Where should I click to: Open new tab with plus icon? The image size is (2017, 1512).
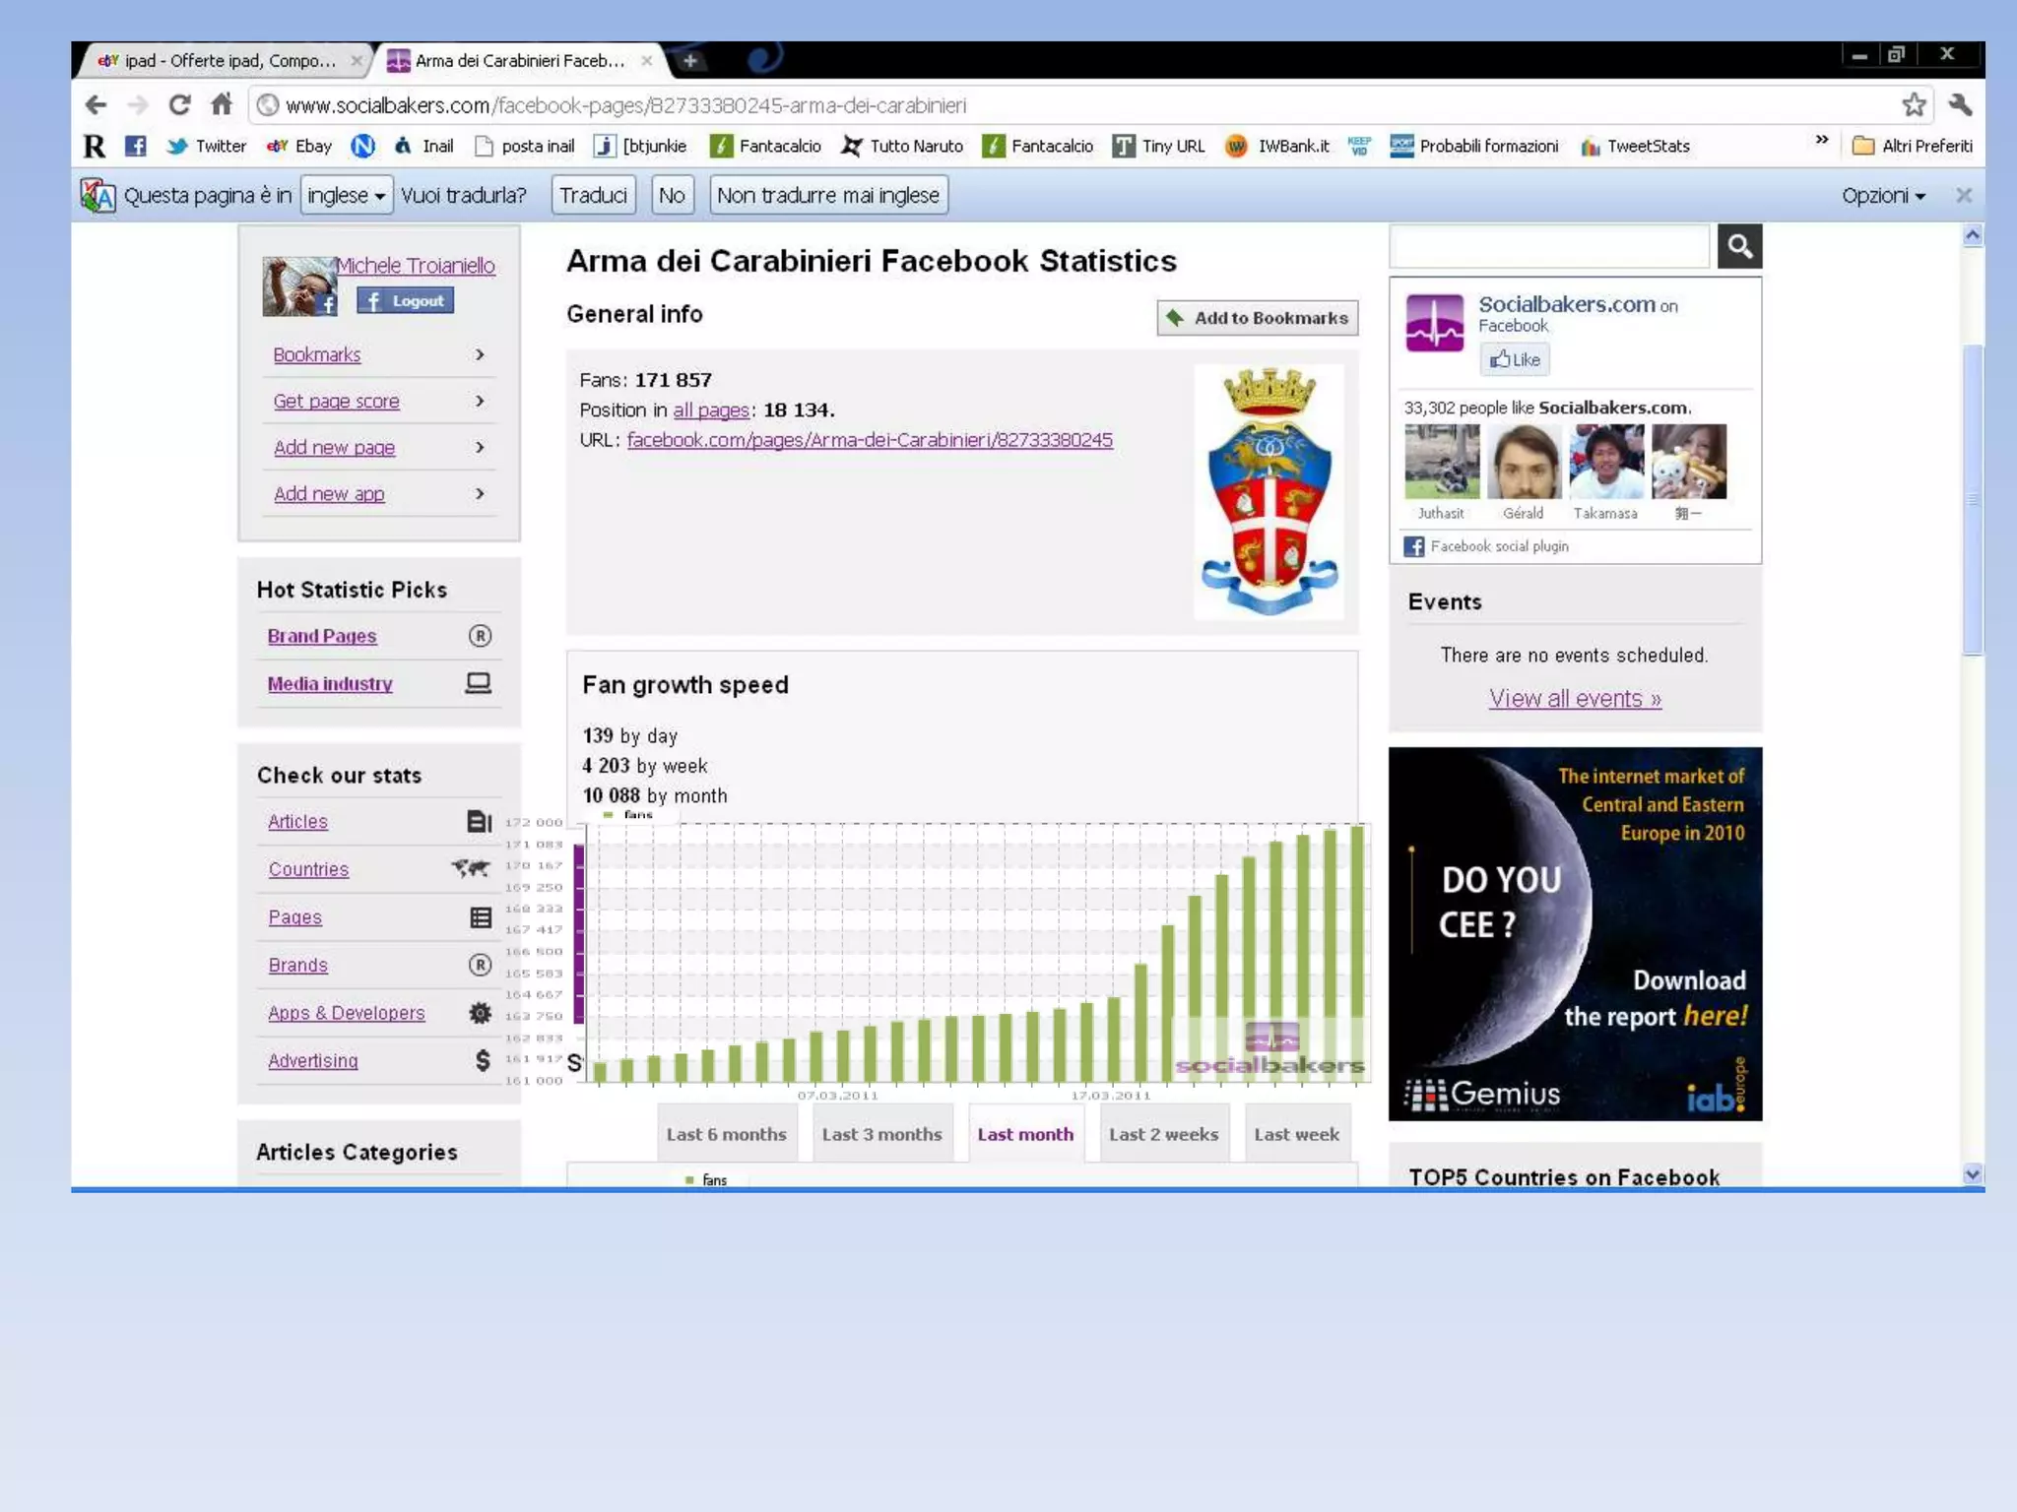pos(690,61)
